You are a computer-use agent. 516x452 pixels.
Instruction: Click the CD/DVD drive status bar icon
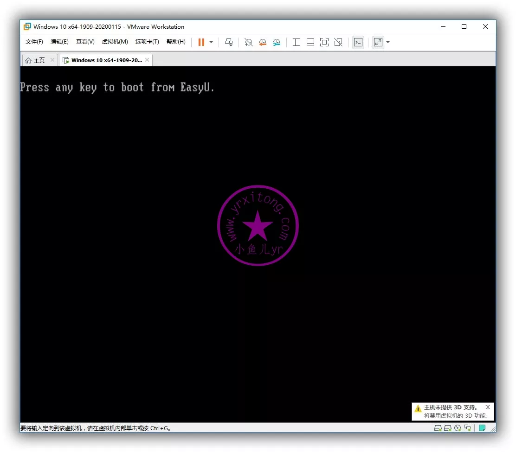point(458,428)
